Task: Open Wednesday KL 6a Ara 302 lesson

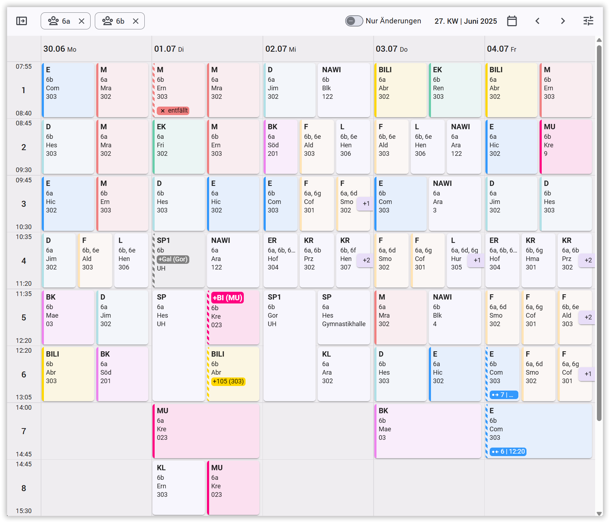Action: coord(344,374)
